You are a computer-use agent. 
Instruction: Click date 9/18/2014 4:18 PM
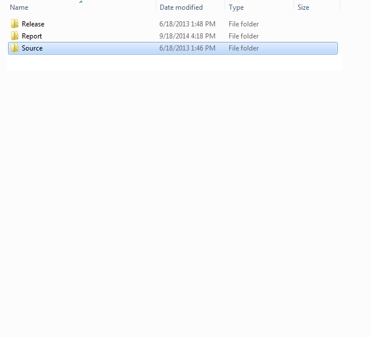(x=187, y=36)
